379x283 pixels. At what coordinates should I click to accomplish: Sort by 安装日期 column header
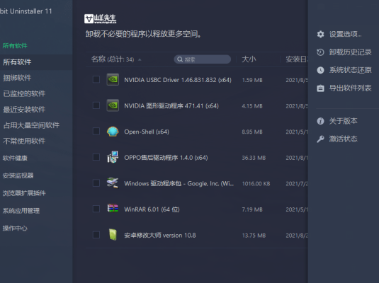[x=297, y=59]
